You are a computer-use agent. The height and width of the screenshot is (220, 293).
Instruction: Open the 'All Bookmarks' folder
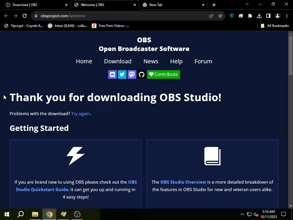pos(275,26)
